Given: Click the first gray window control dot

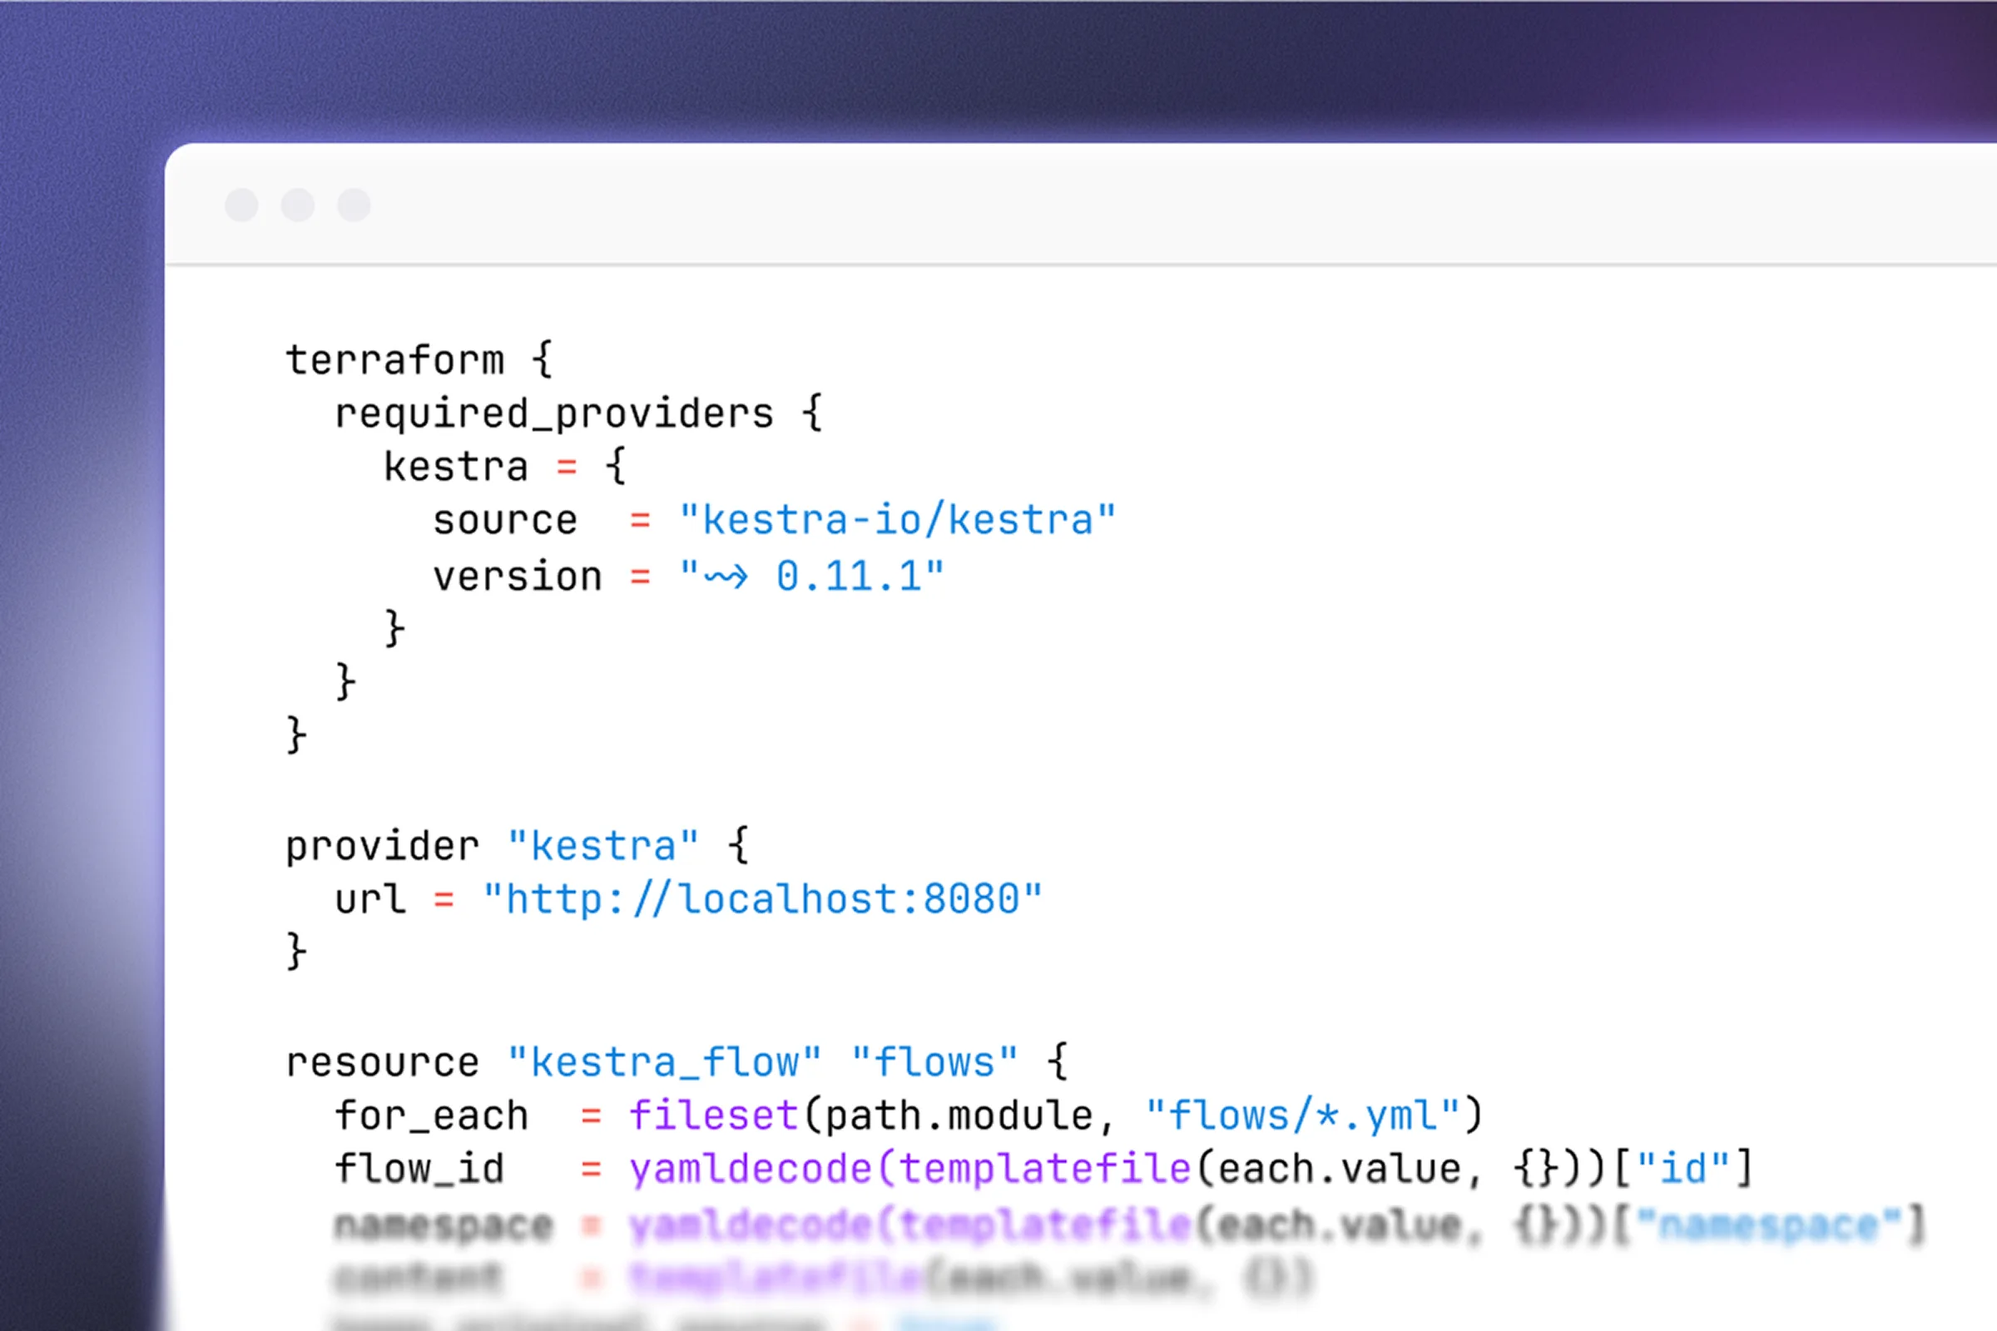Looking at the screenshot, I should [241, 205].
